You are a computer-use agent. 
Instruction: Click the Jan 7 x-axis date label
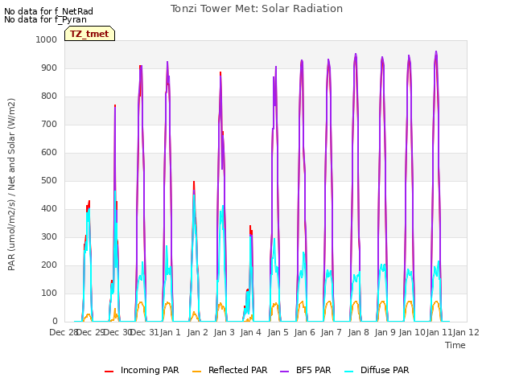(x=332, y=332)
